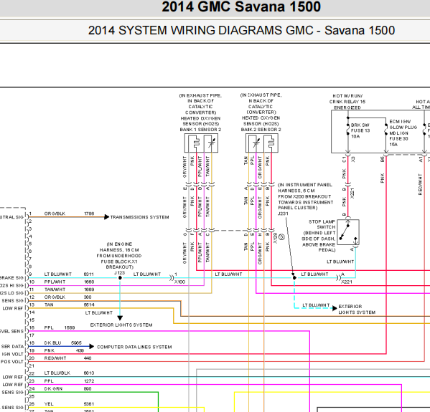Click the J123 splice dot on the wire
This screenshot has width=430, height=412.
pos(120,277)
